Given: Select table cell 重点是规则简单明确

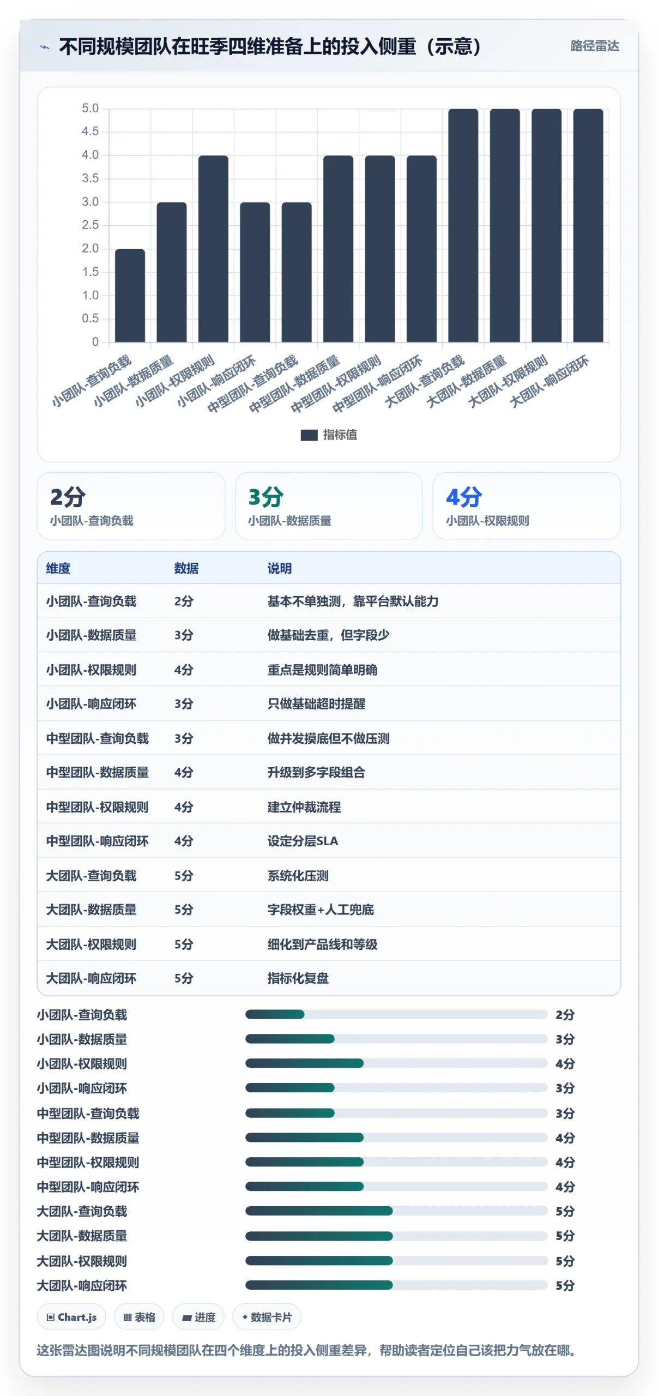Looking at the screenshot, I should pyautogui.click(x=322, y=670).
